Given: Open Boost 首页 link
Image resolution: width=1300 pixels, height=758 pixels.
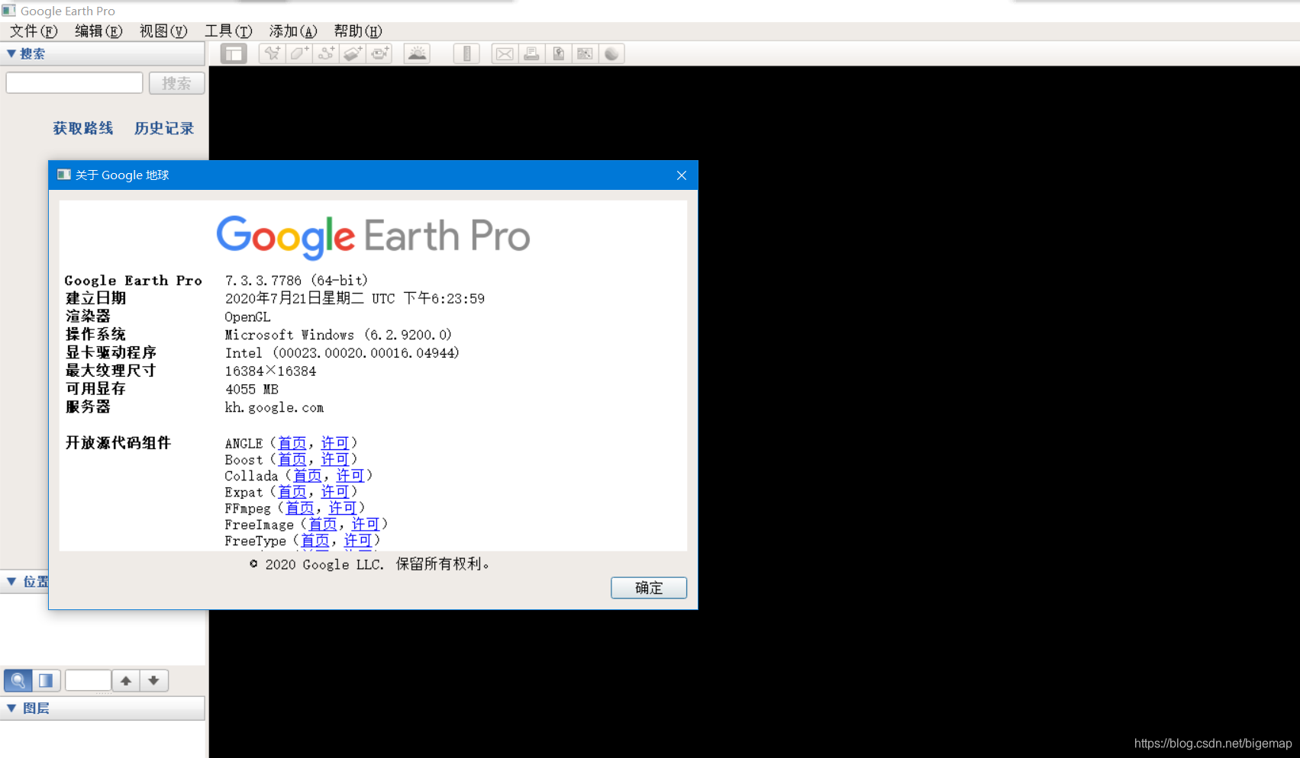Looking at the screenshot, I should 292,459.
